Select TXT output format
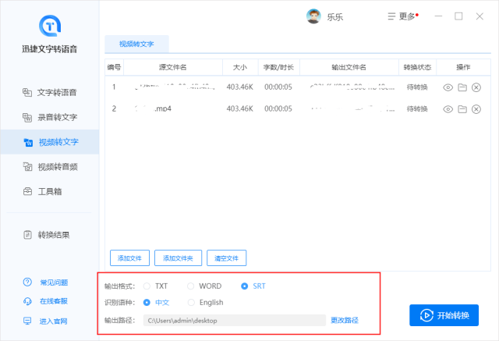 point(147,286)
